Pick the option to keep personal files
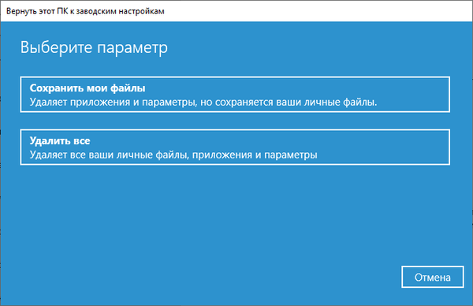473x306 pixels. click(x=235, y=95)
